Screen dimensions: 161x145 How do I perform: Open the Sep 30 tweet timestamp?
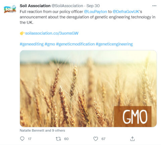[93, 6]
